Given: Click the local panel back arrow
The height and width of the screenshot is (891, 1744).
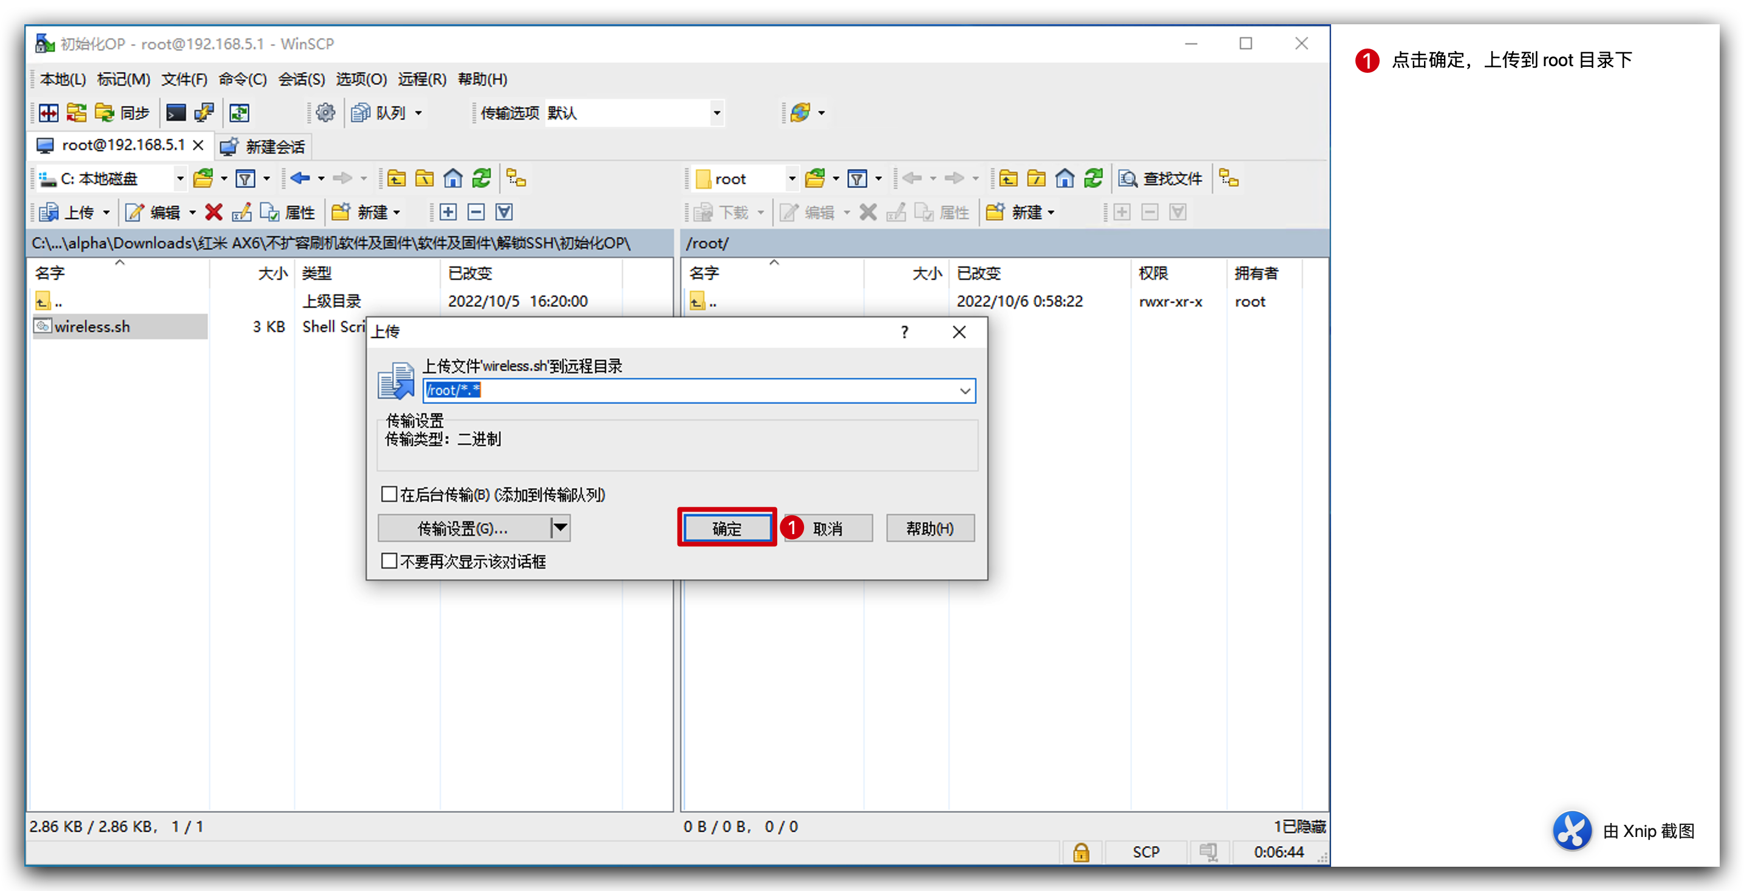Looking at the screenshot, I should point(300,178).
